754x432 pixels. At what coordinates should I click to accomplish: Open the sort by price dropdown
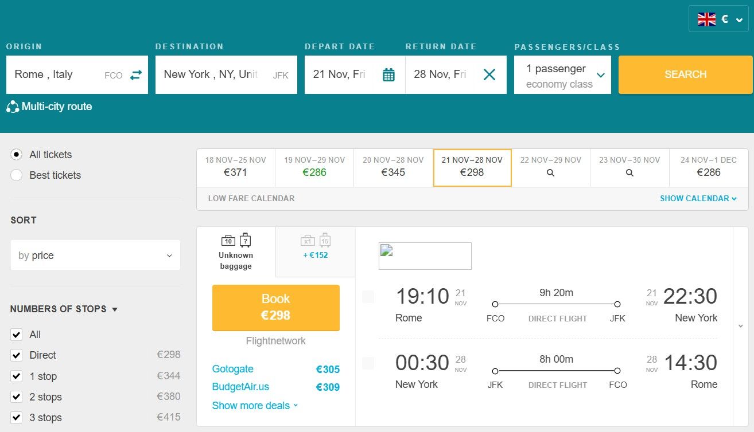coord(95,256)
